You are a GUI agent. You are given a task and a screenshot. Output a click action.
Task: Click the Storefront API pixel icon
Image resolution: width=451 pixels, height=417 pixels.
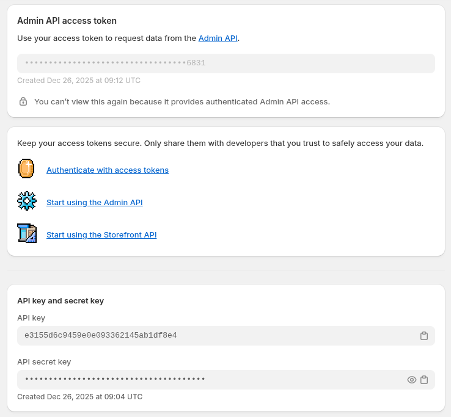pos(27,234)
